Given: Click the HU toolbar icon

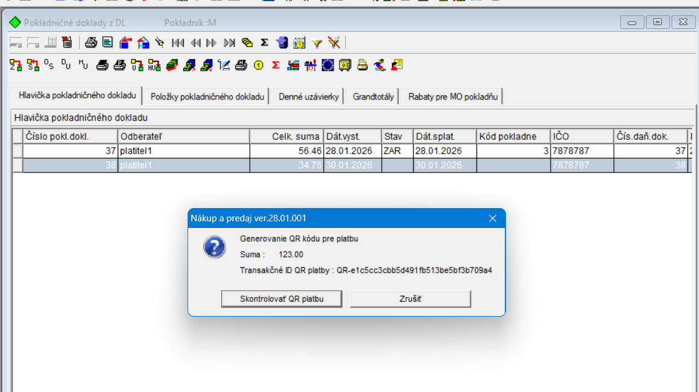Looking at the screenshot, I should [x=154, y=65].
